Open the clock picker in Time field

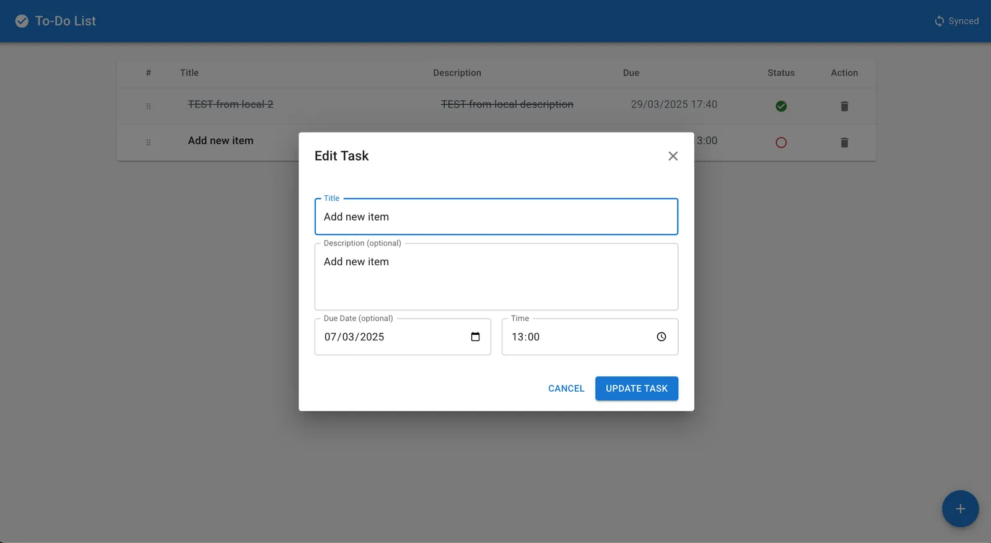[661, 337]
